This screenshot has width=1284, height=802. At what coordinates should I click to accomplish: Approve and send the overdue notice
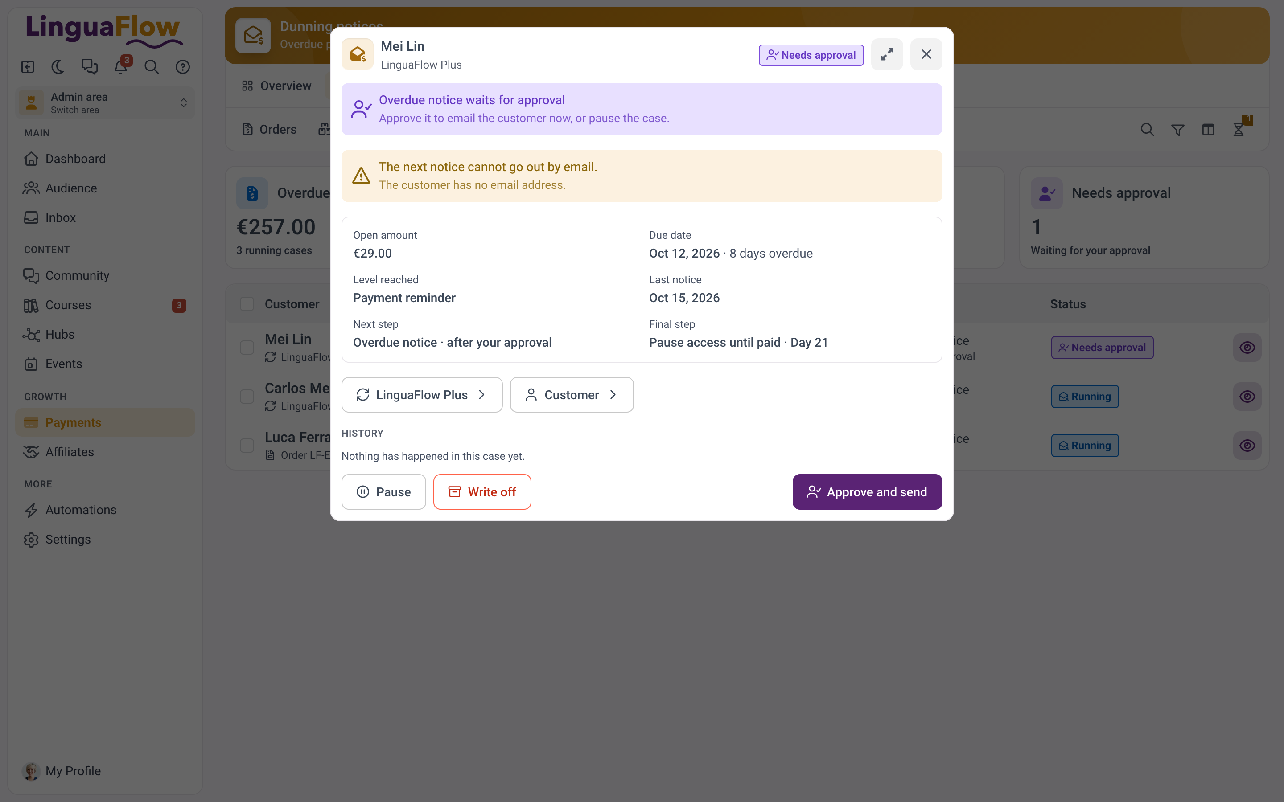867,492
